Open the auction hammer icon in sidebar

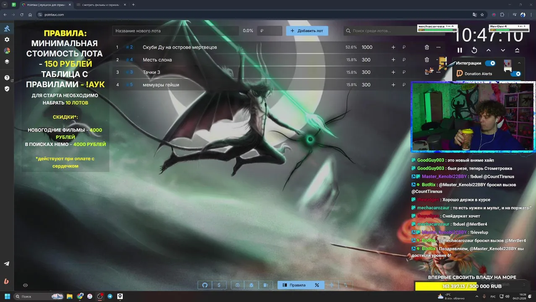click(x=7, y=29)
